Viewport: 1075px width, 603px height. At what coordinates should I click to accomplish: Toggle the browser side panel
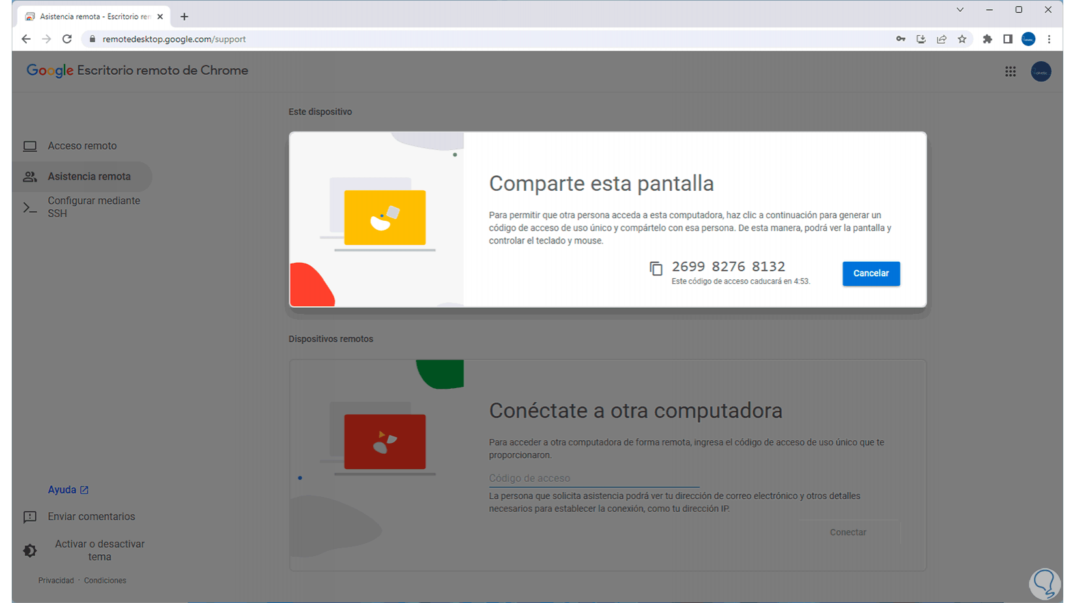(1008, 39)
